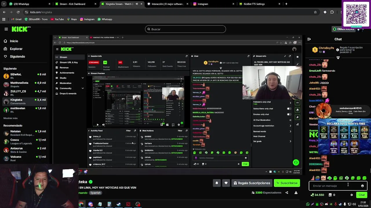This screenshot has height=208, width=371.
Task: Open a new browser tab
Action: [286, 4]
